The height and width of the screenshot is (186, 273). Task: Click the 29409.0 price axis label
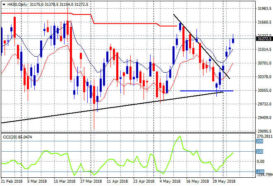(x=264, y=118)
